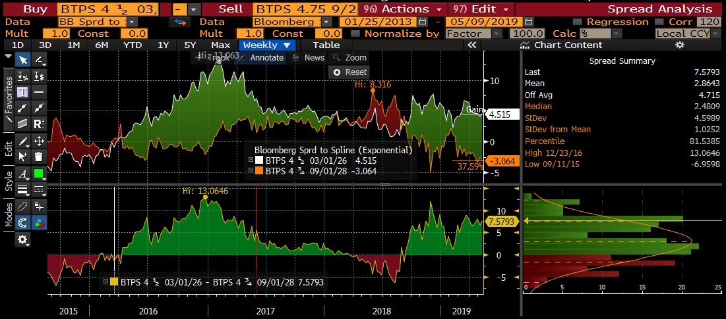This screenshot has height=319, width=726.
Task: Edit the Sell security field
Action: (305, 9)
